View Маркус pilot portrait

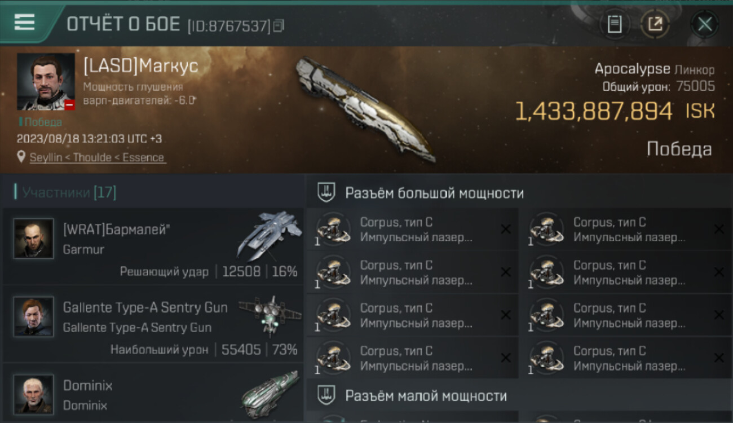tap(46, 82)
